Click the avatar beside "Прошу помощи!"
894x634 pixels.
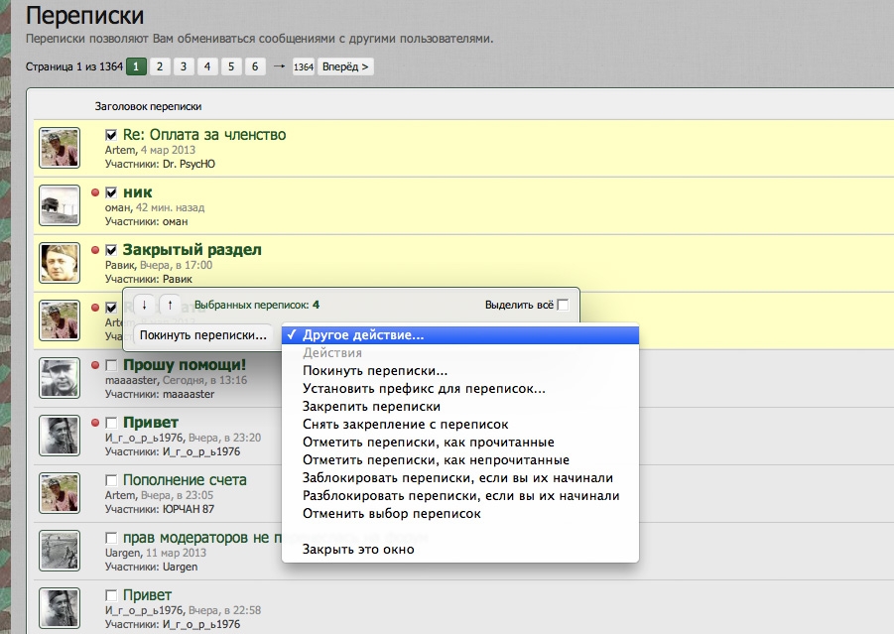[60, 378]
